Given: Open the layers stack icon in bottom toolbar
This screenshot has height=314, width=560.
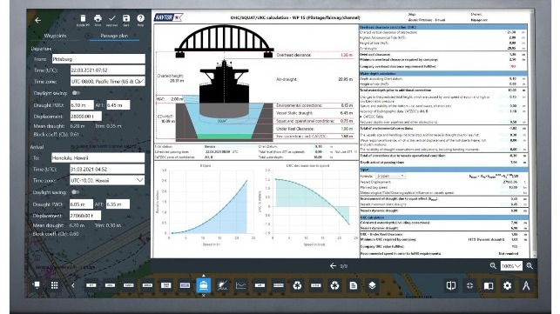Looking at the screenshot, I should click(x=372, y=285).
